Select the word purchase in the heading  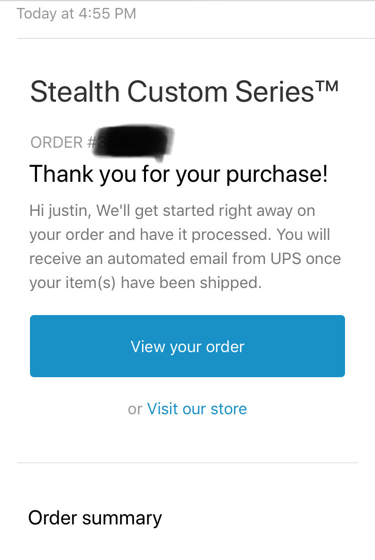pyautogui.click(x=276, y=175)
